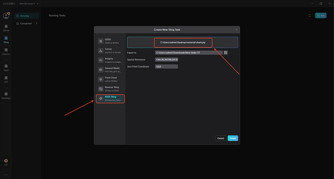Open the user profile avatar
Image resolution: width=334 pixels, height=179 pixels.
pyautogui.click(x=6, y=16)
